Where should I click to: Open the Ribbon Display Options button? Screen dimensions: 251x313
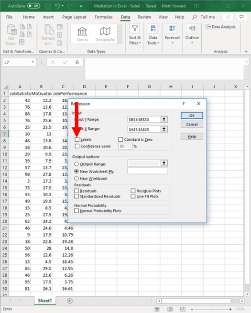coord(196,6)
